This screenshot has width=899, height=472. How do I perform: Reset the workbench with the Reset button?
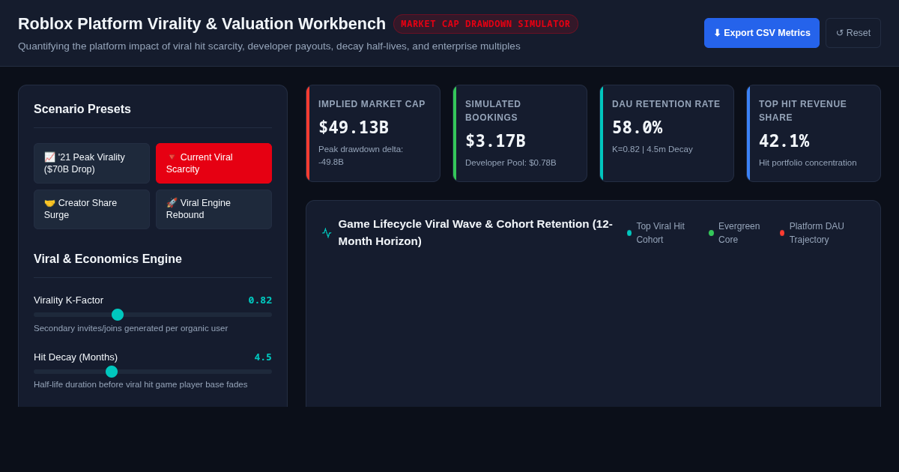853,33
